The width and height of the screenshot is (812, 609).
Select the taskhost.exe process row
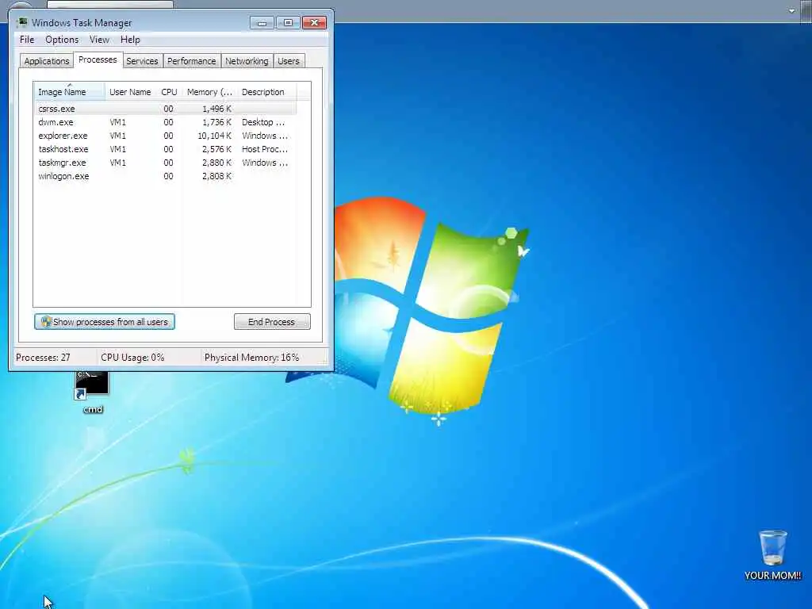(166, 149)
